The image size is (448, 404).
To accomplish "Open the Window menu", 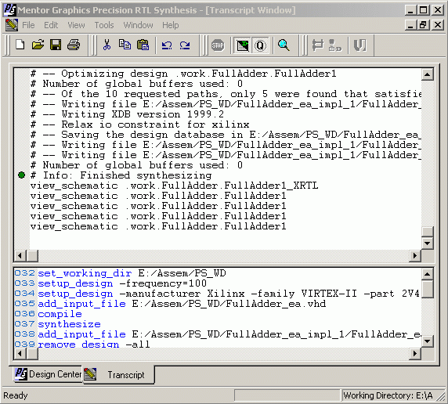I will 138,25.
